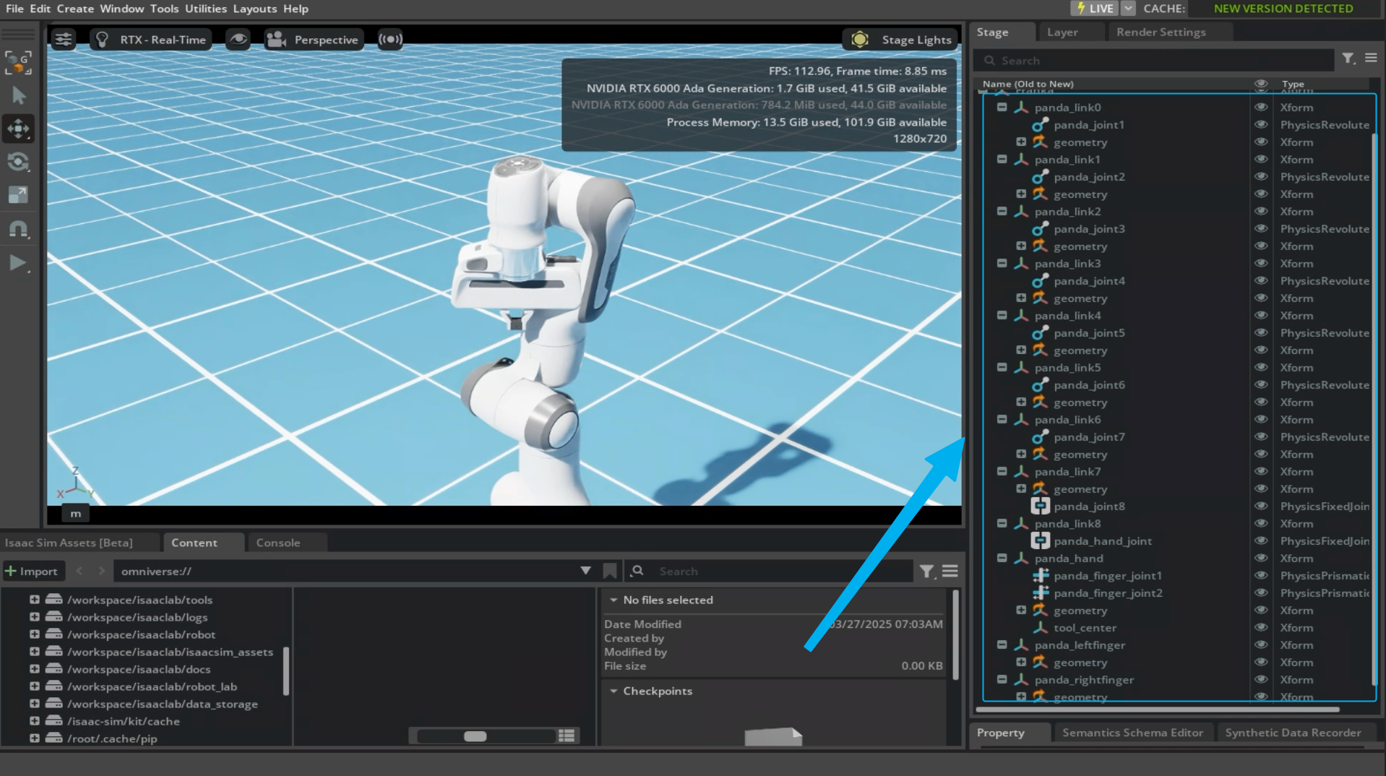Open the selection mode tool
Image resolution: width=1386 pixels, height=776 pixels.
(19, 62)
